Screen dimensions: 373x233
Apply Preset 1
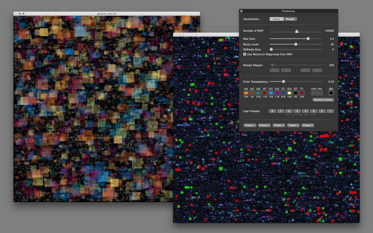point(250,125)
